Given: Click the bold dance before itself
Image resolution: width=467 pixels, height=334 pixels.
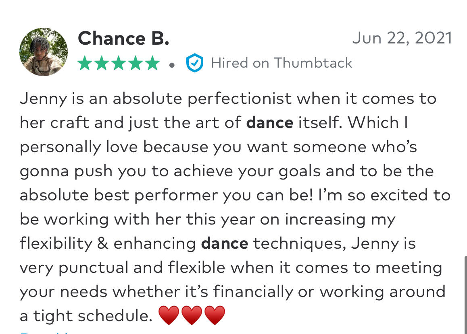Looking at the screenshot, I should (269, 123).
